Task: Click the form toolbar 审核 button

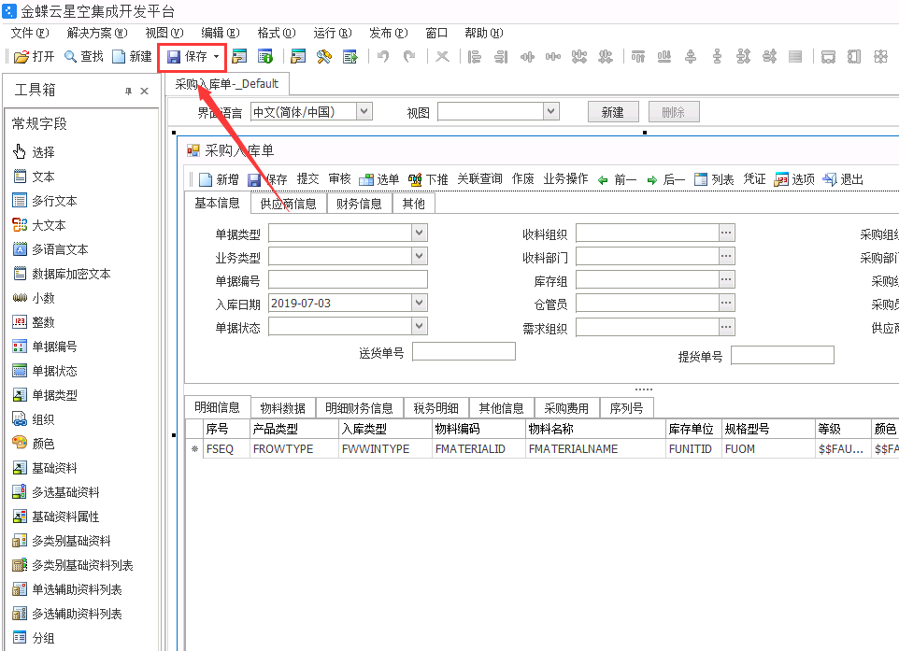Action: pos(339,179)
